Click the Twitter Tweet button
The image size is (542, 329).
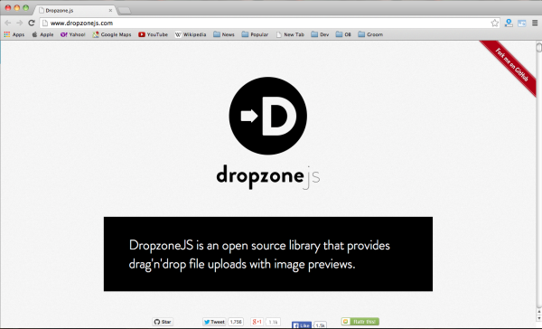pos(214,322)
